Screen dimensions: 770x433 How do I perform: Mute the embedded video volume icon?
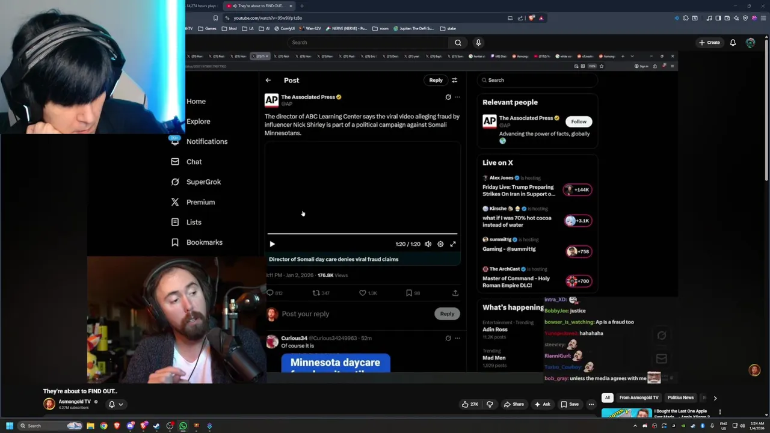coord(428,244)
